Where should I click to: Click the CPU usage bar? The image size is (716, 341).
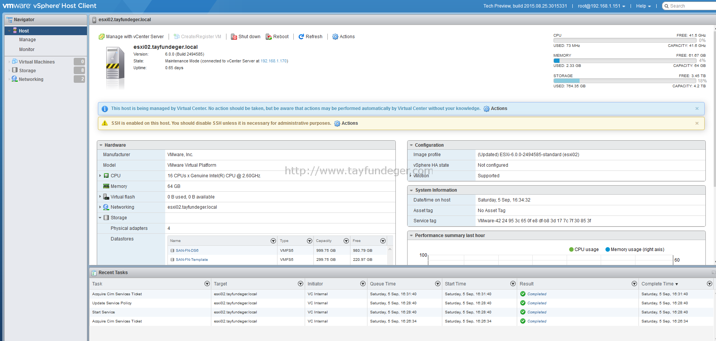click(626, 40)
